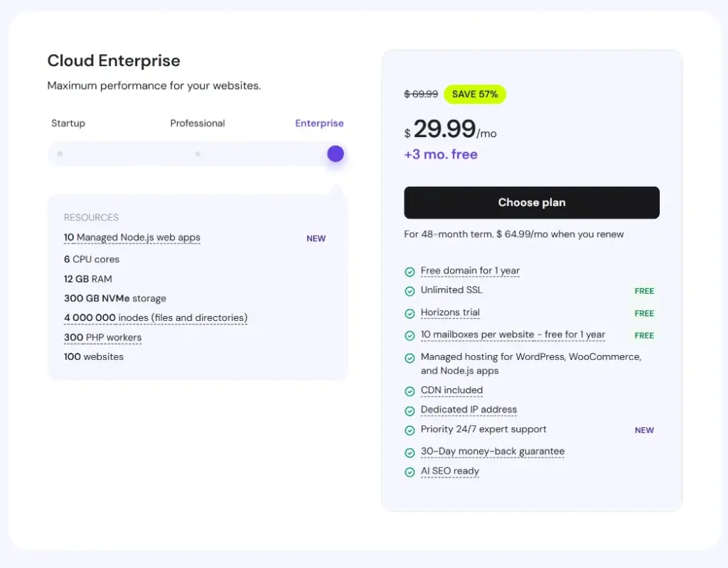Screen dimensions: 728x568
Task: Open the Free domain for 1 year link
Action: (471, 271)
